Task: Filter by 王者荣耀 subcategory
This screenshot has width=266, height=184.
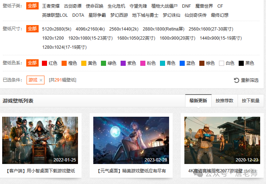Action: coord(51,6)
